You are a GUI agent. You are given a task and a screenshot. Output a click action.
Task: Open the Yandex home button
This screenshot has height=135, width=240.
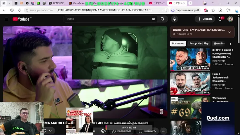pos(12,10)
